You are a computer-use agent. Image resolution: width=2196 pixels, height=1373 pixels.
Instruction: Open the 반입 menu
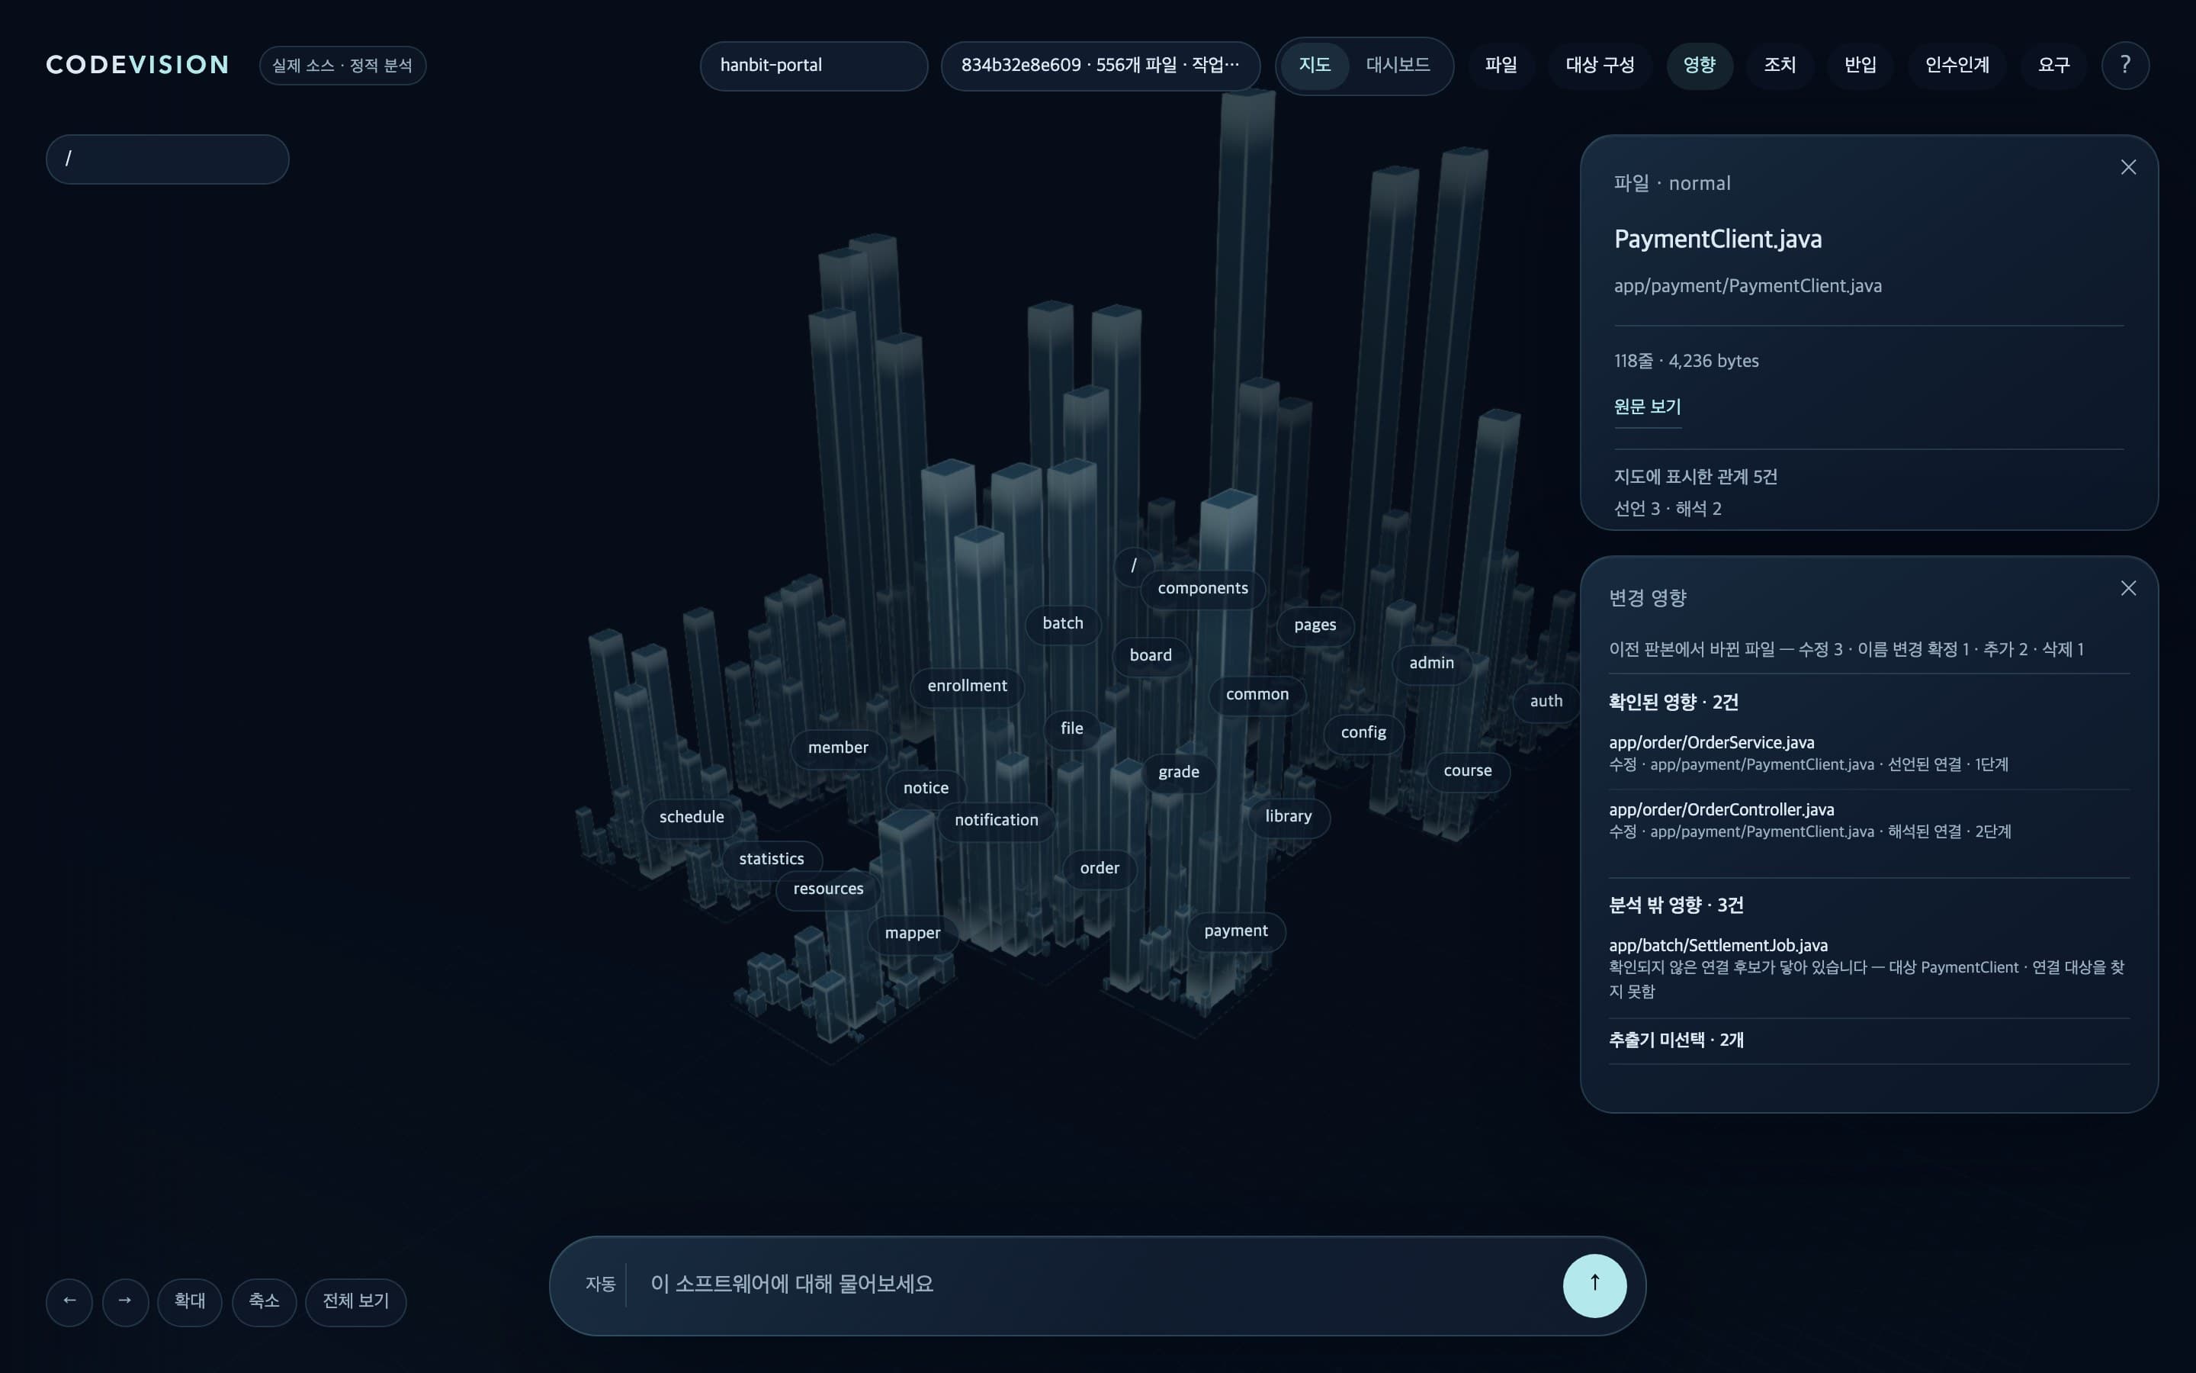tap(1860, 66)
